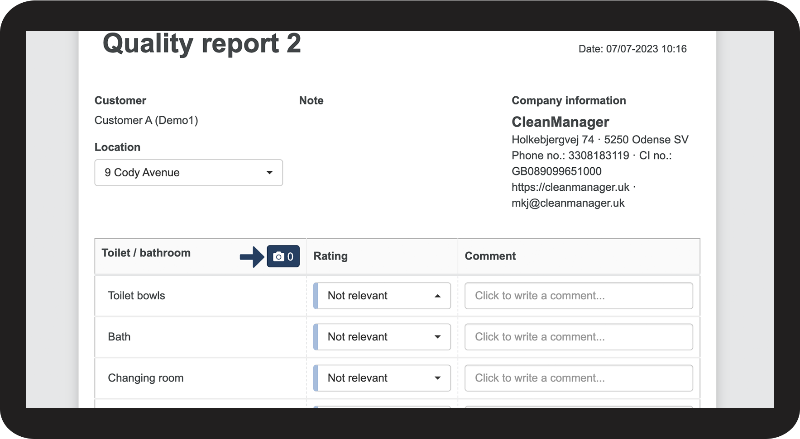This screenshot has width=800, height=439.
Task: Click the Toilet bowls comment field
Action: point(578,296)
